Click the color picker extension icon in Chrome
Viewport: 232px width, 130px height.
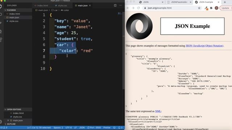click(x=206, y=8)
